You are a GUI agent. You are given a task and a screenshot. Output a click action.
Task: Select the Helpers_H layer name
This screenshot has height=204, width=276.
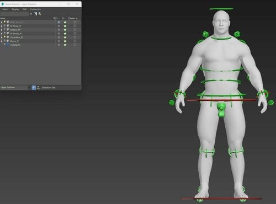tap(15, 30)
